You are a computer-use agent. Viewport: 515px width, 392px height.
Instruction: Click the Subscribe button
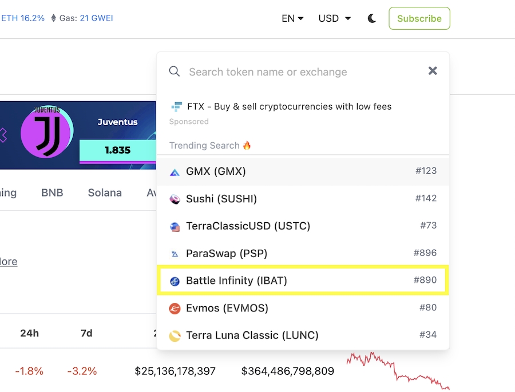tap(419, 18)
